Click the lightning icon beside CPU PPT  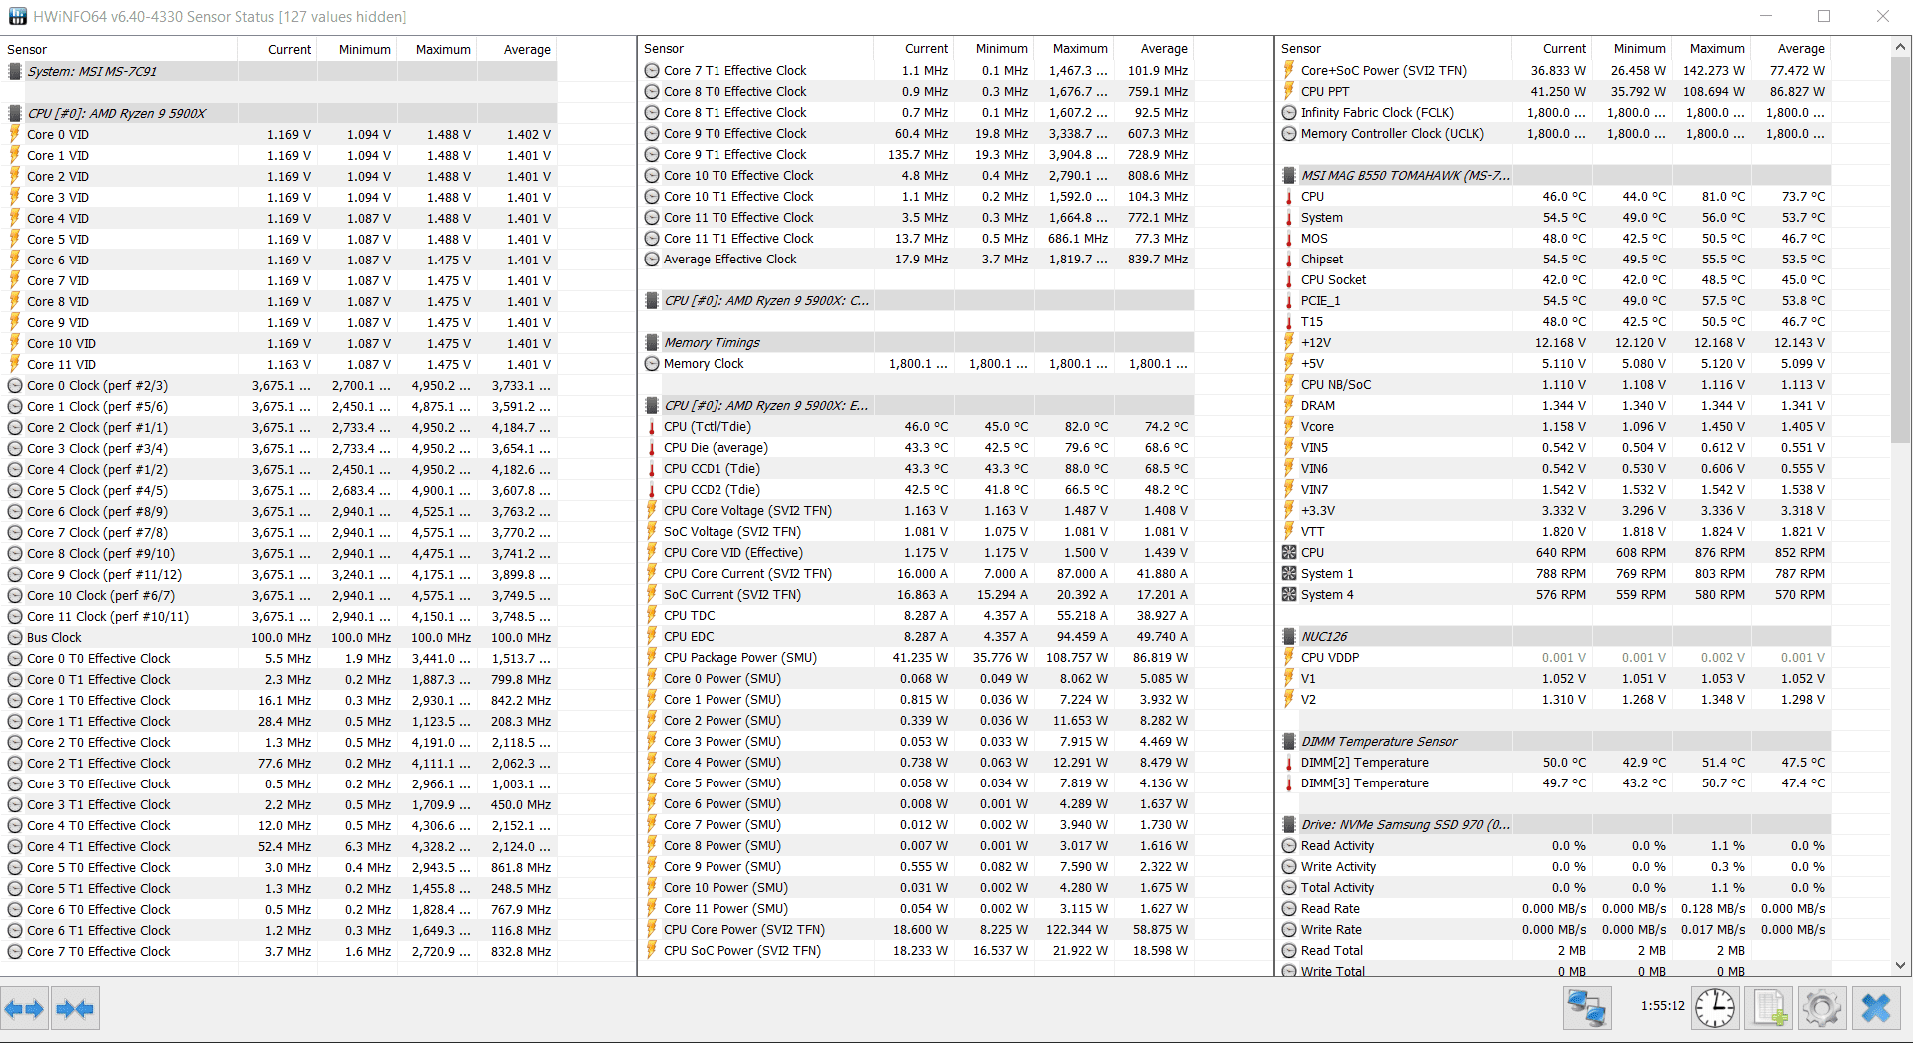tap(1289, 91)
